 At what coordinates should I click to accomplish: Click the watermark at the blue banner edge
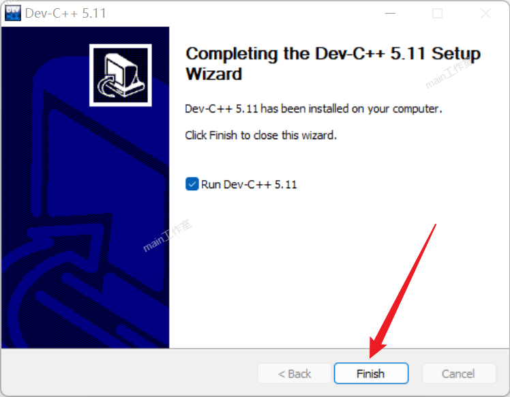coord(167,236)
